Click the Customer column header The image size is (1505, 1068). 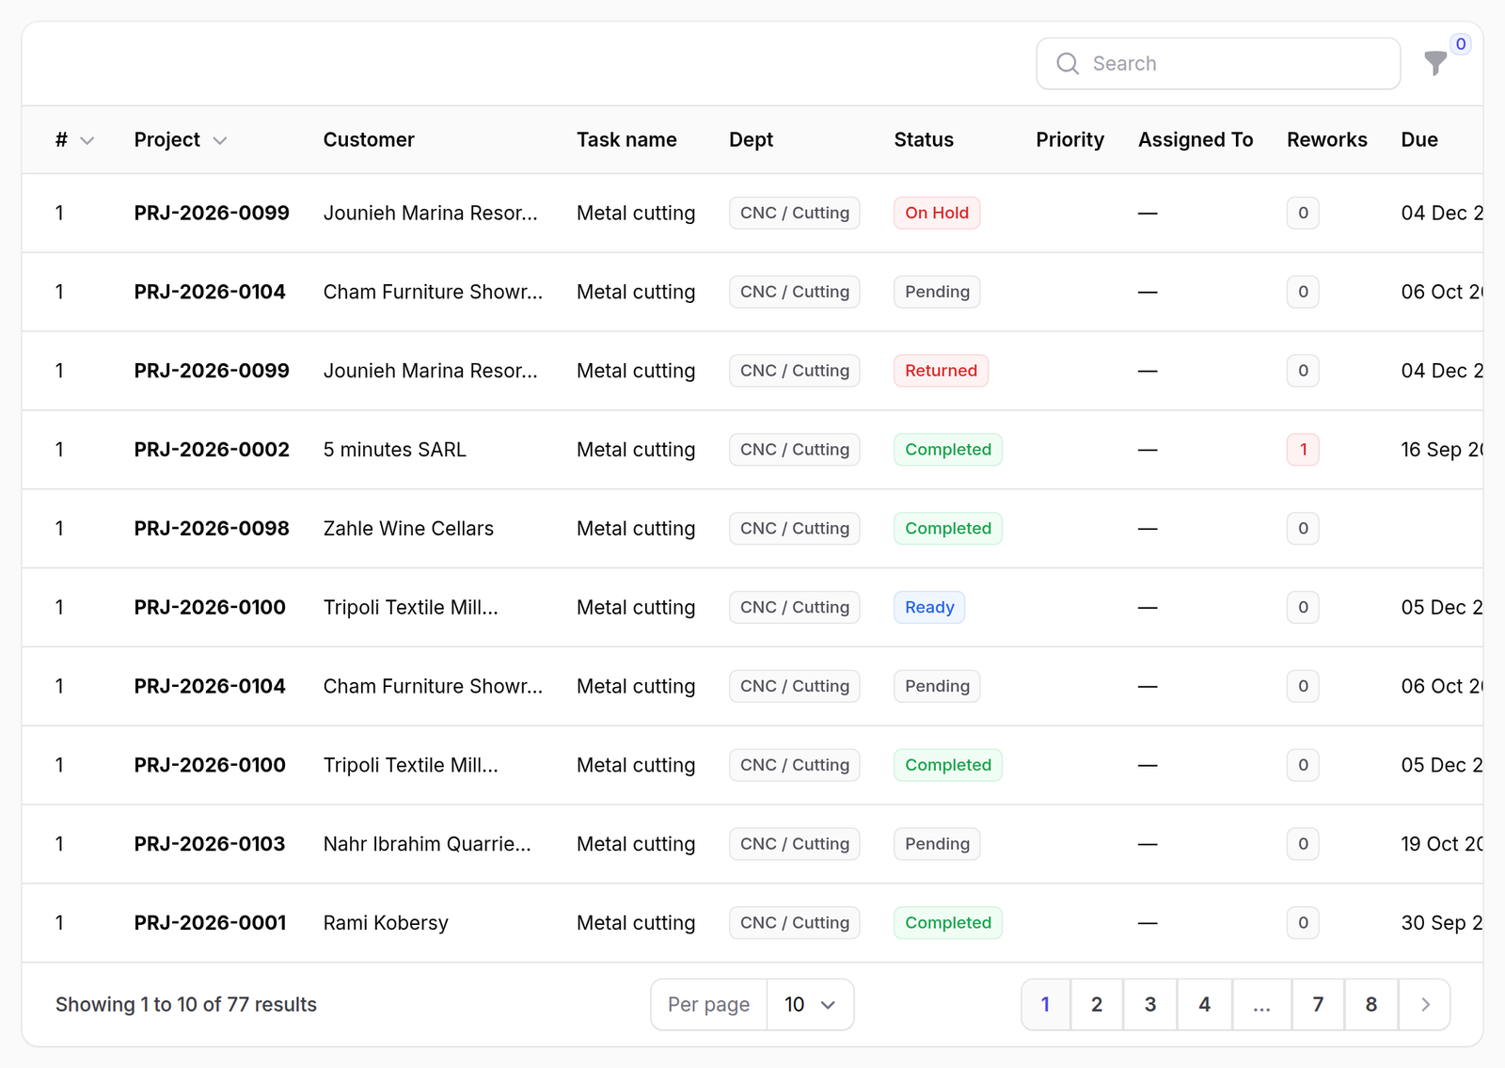pyautogui.click(x=369, y=139)
